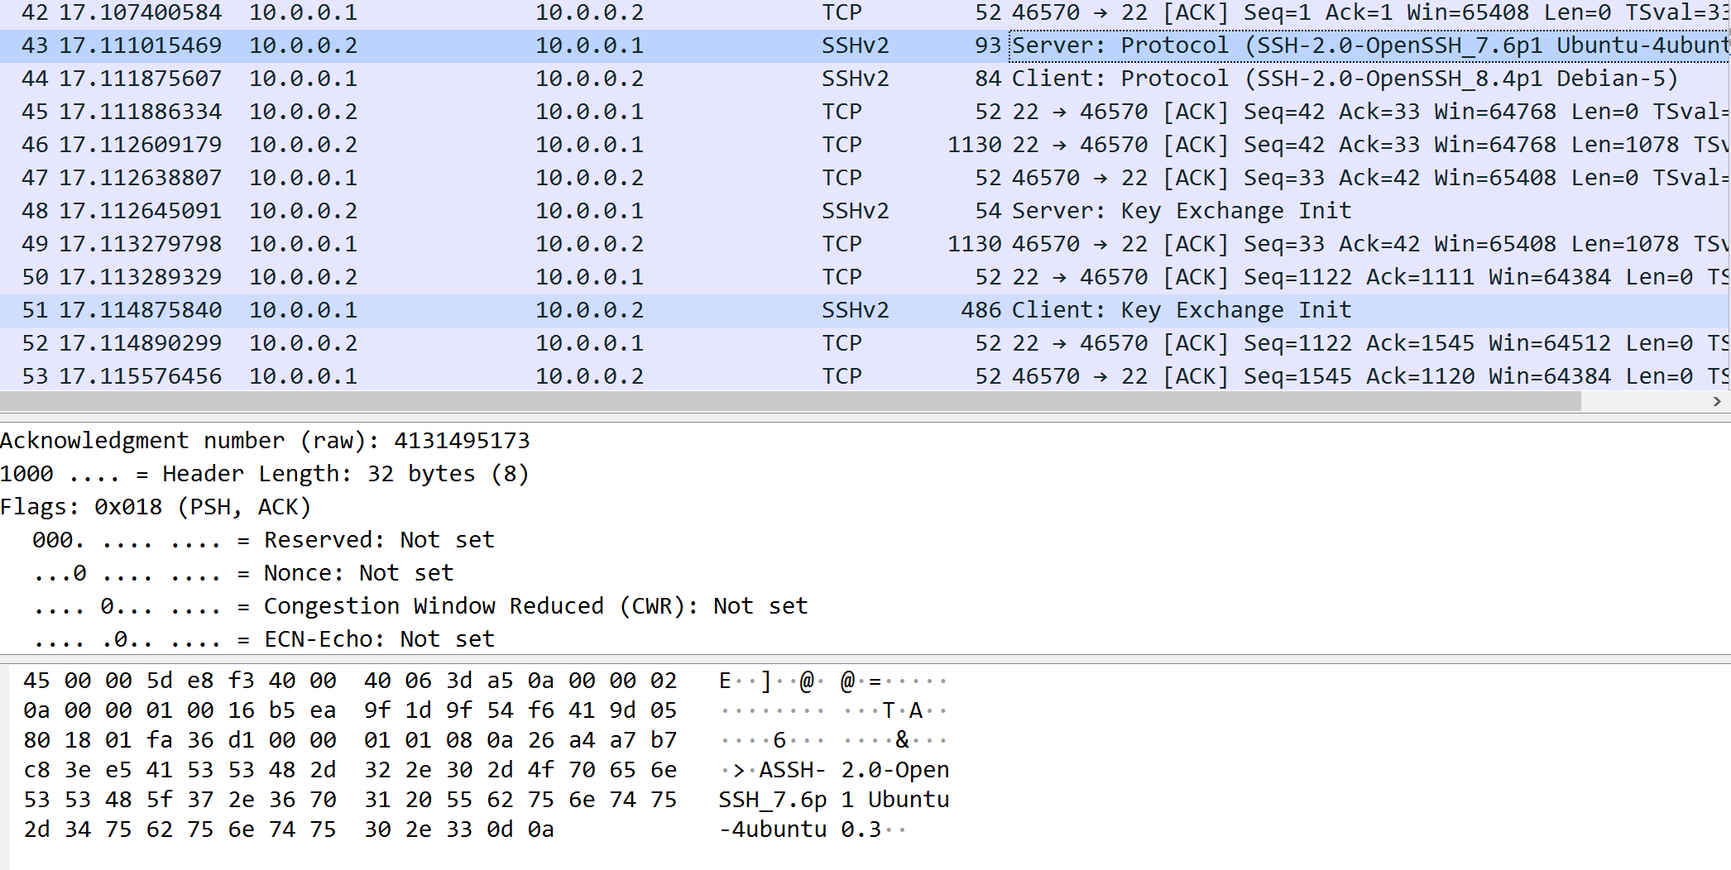The width and height of the screenshot is (1731, 870).
Task: Select Acknowledgment number (raw) field
Action: click(x=265, y=441)
